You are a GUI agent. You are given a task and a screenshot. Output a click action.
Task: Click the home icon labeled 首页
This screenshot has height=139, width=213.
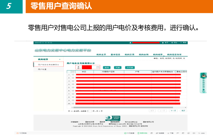click(166, 43)
